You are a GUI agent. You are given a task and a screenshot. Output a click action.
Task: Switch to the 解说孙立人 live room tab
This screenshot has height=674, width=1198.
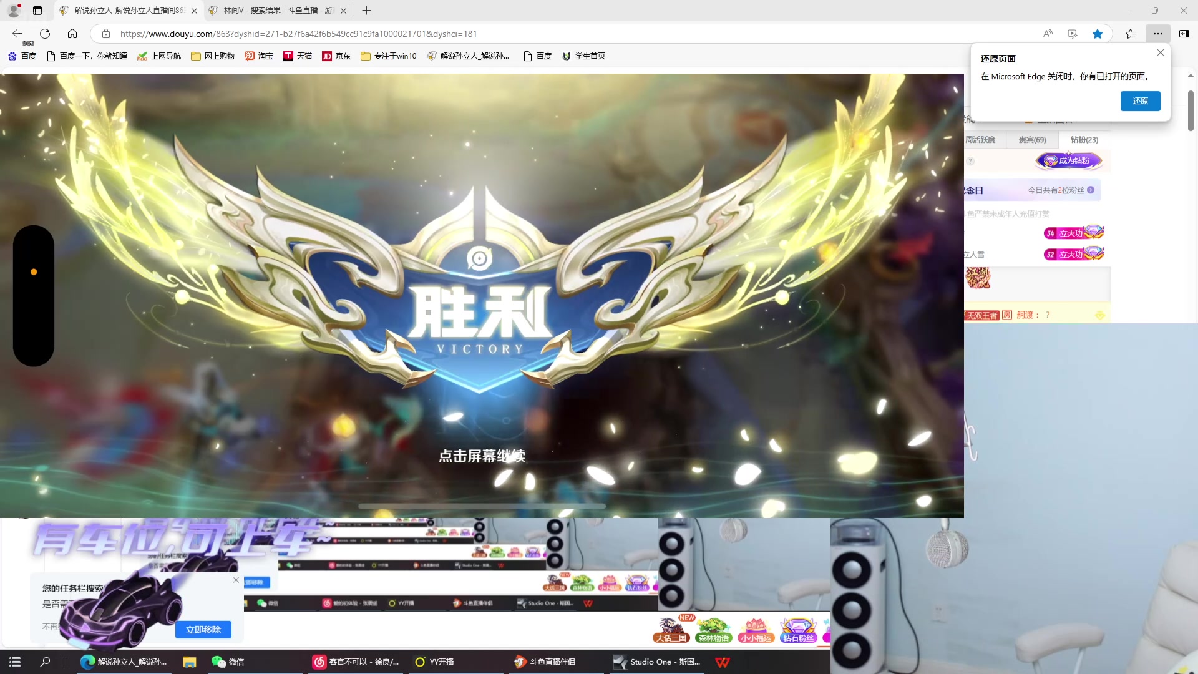click(127, 11)
